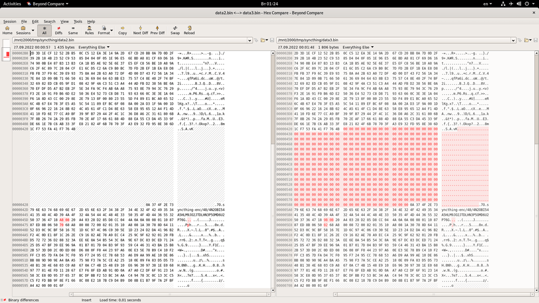The height and width of the screenshot is (303, 539).
Task: Swap the left and right files
Action: pos(175,30)
